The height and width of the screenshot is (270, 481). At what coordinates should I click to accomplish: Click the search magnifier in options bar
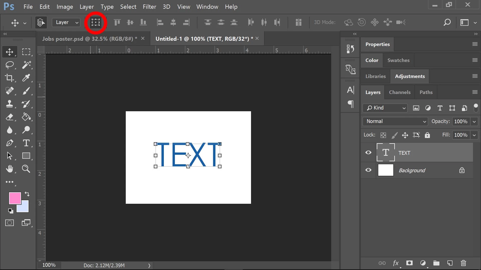447,22
